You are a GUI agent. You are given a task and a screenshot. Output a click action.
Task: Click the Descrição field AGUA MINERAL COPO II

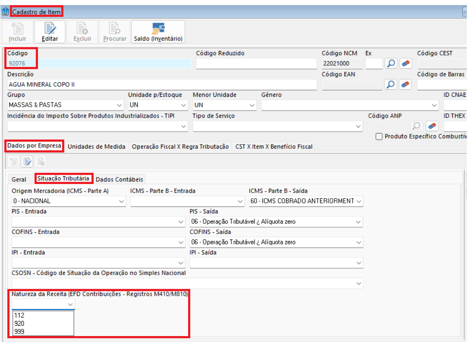click(x=162, y=85)
